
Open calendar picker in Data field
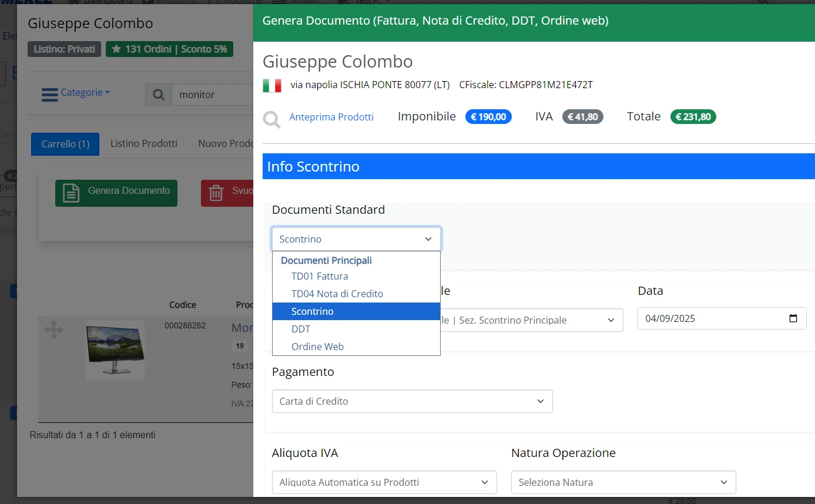pyautogui.click(x=793, y=318)
